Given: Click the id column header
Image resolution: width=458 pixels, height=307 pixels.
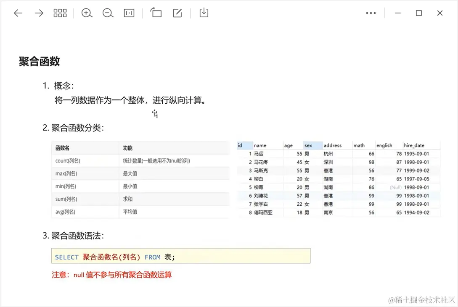Looking at the screenshot, I should coord(245,145).
